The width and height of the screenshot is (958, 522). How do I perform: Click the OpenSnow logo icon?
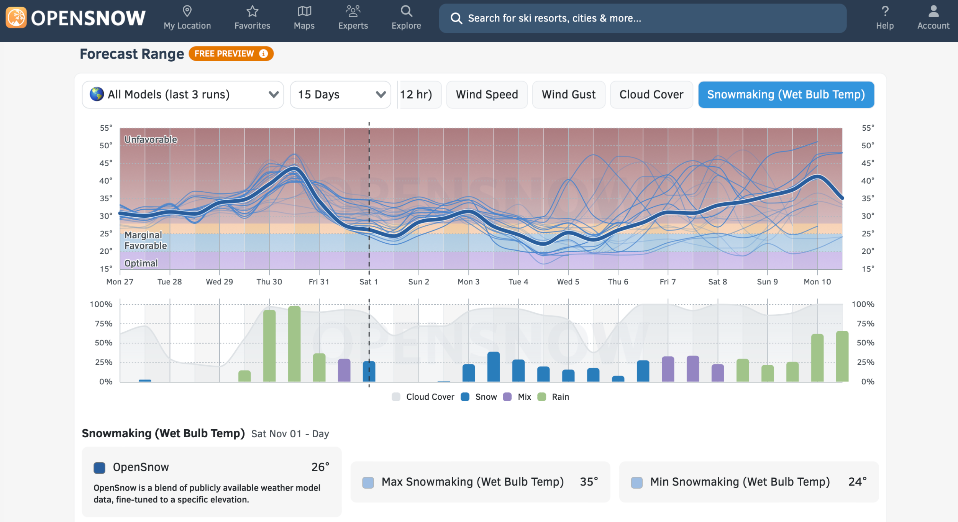(x=16, y=18)
